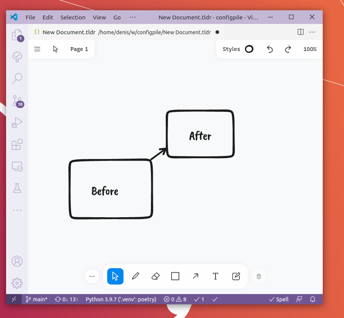Open the Styles panel
The width and height of the screenshot is (344, 318).
[232, 49]
